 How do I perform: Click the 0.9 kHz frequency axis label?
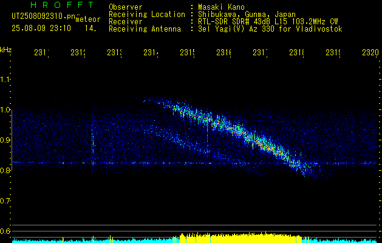[x=5, y=140]
